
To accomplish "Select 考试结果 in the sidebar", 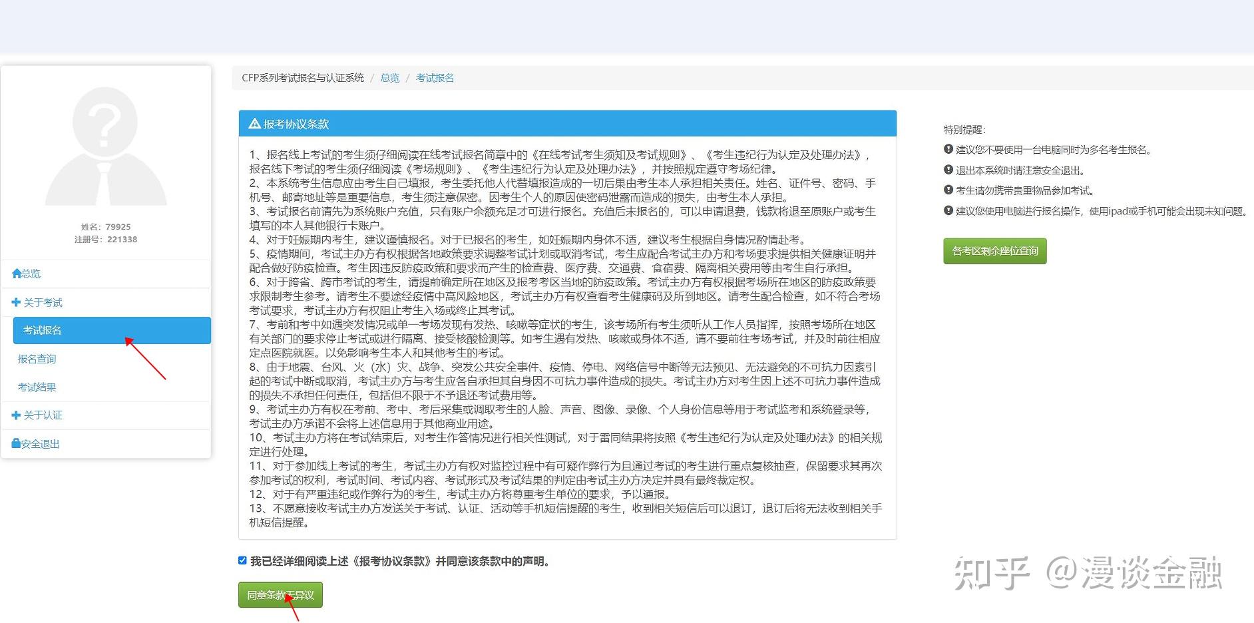I will point(37,387).
